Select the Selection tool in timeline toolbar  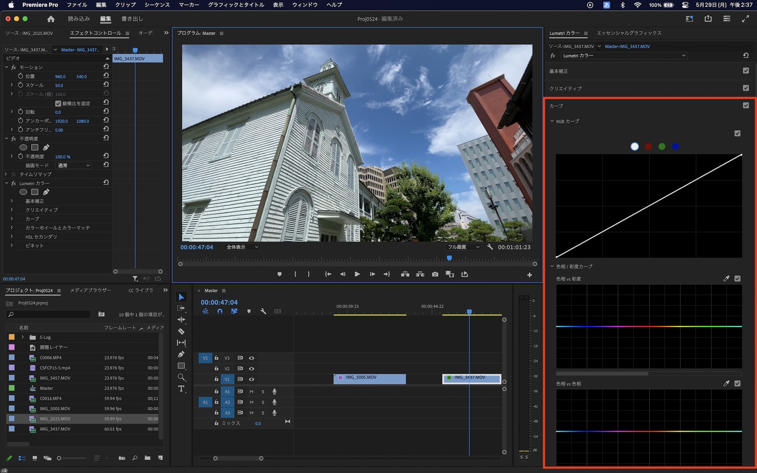[182, 297]
